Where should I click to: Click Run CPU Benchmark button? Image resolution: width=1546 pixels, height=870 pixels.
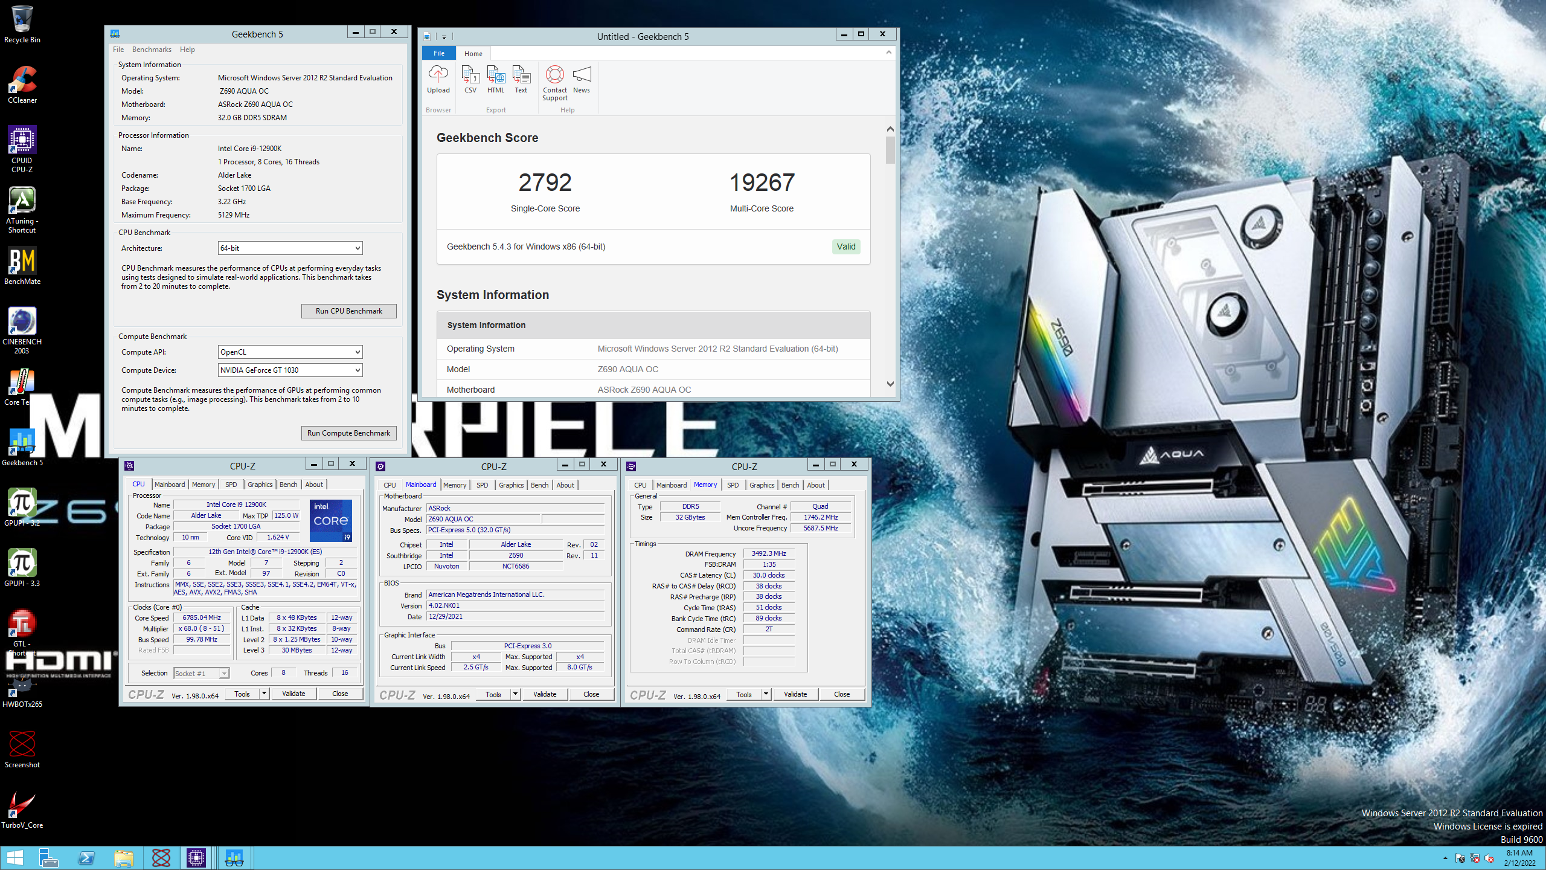pyautogui.click(x=349, y=311)
